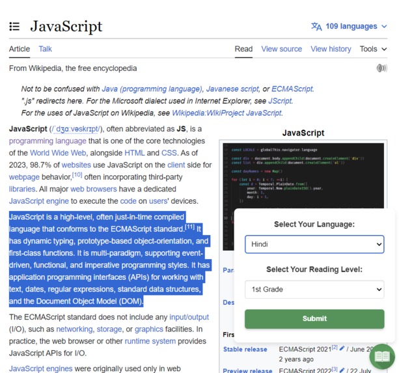399x373 pixels.
Task: Follow the JavaScript engines link
Action: pyautogui.click(x=41, y=368)
